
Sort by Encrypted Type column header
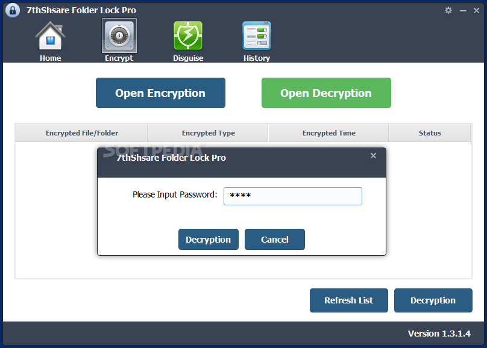(x=208, y=133)
